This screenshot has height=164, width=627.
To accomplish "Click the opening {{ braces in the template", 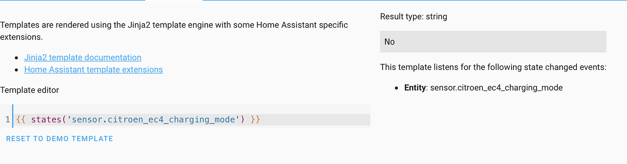I will 20,120.
